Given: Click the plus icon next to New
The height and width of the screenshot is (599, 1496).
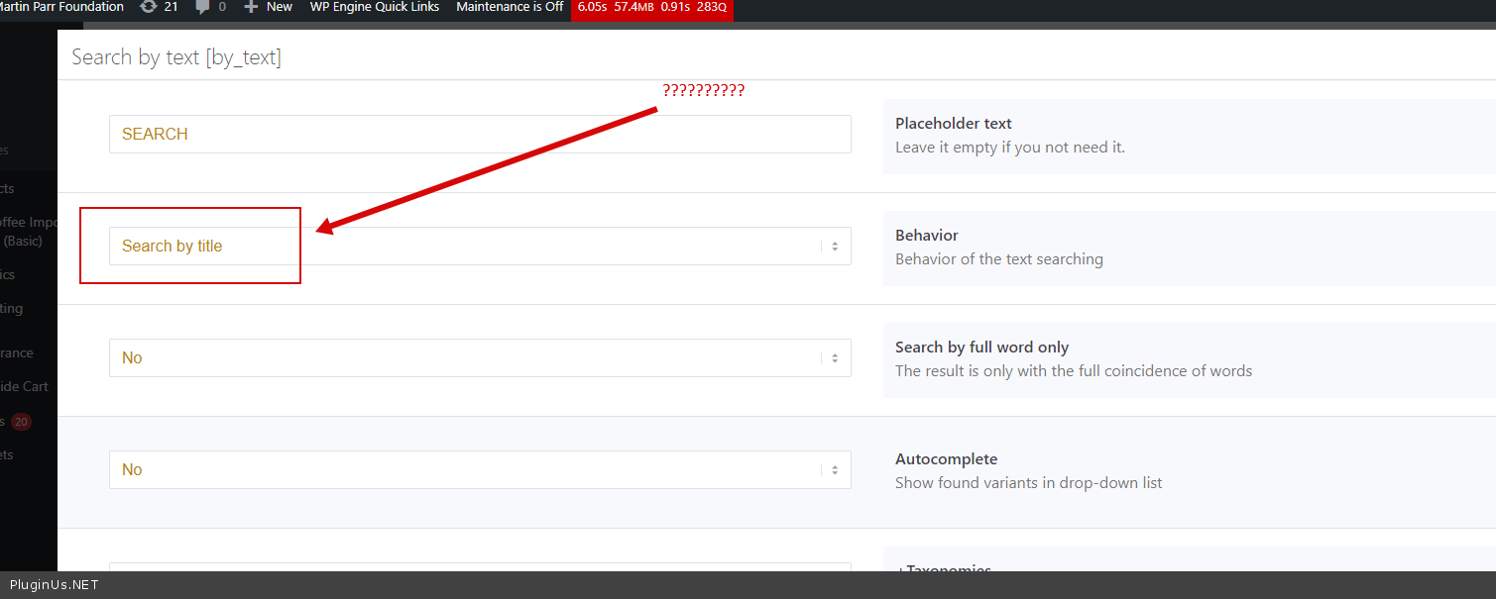Looking at the screenshot, I should 251,7.
